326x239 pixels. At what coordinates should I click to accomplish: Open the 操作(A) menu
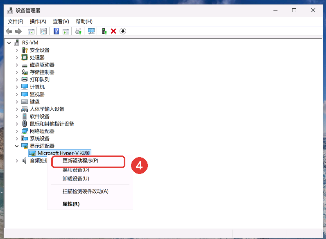point(38,21)
